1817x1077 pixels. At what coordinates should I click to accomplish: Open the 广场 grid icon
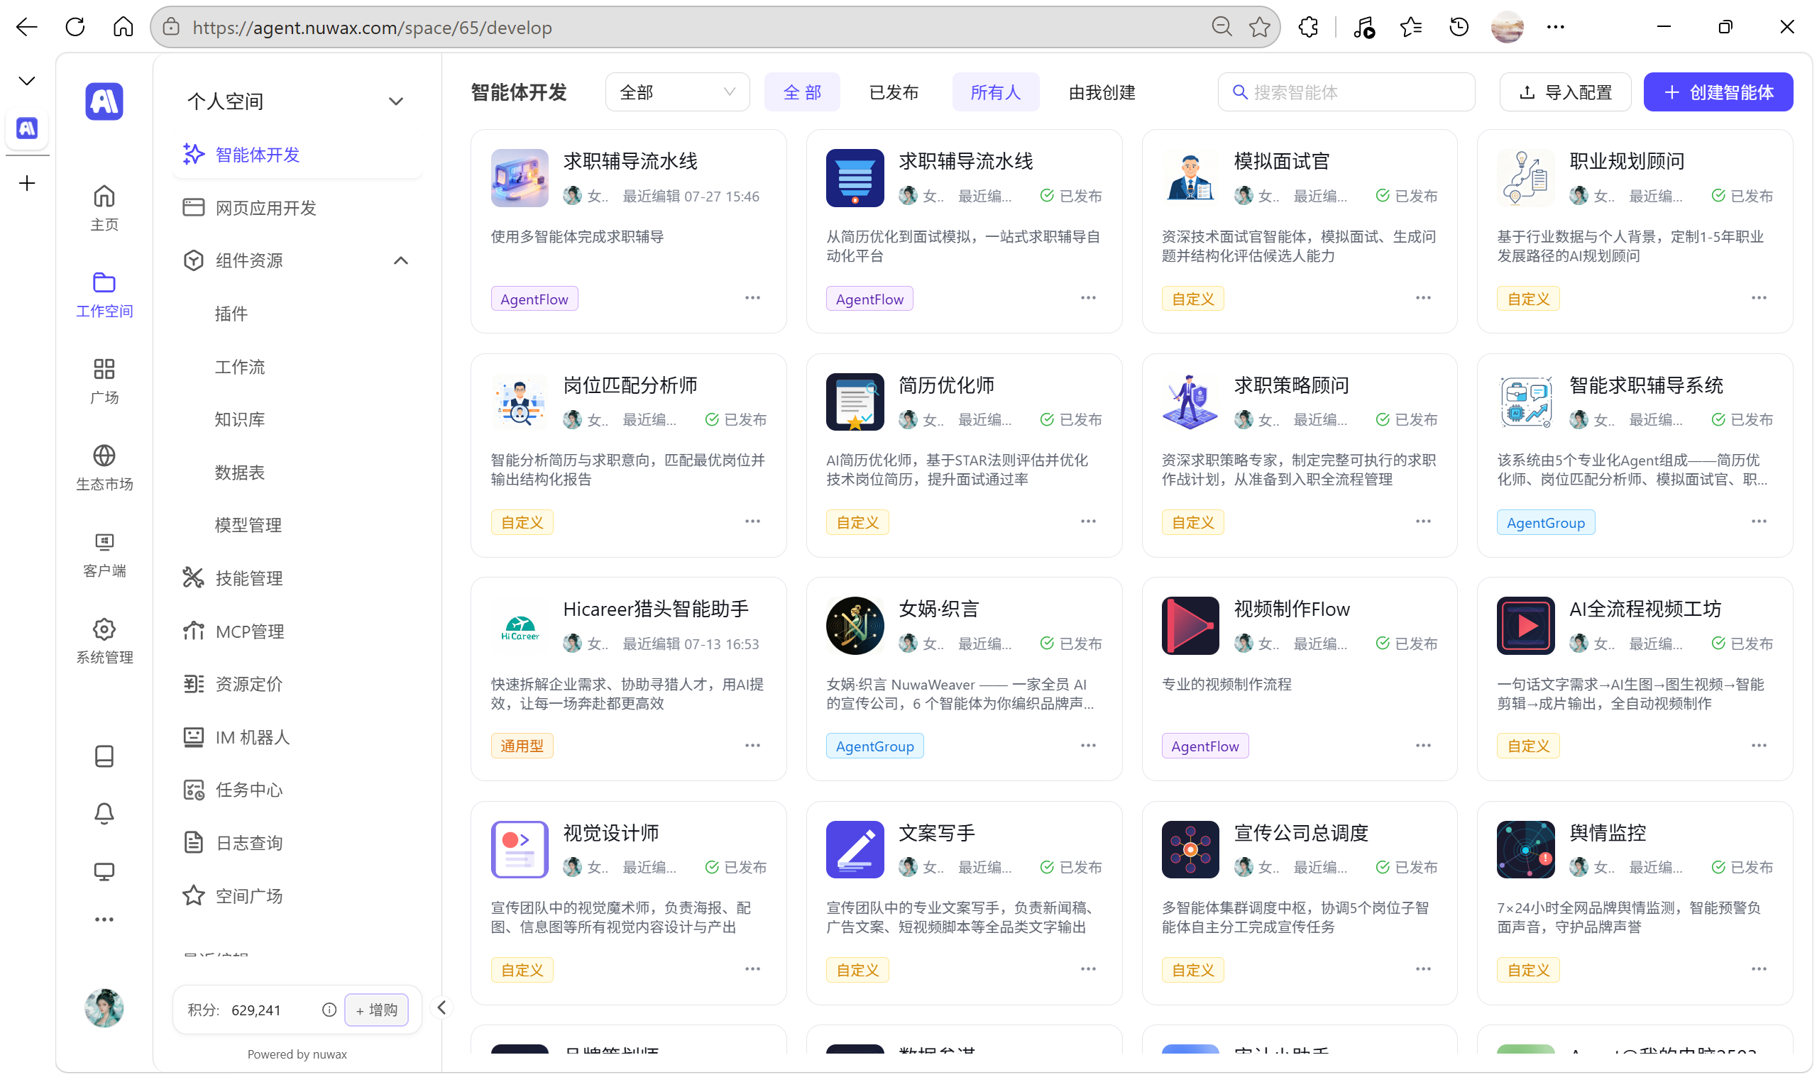pyautogui.click(x=104, y=369)
